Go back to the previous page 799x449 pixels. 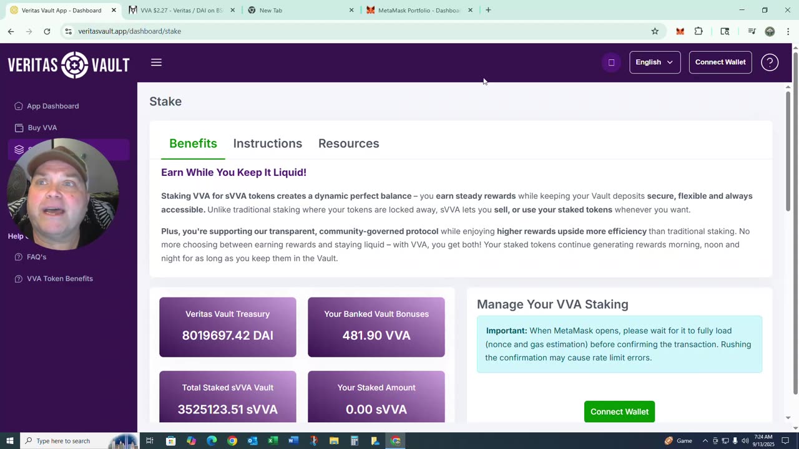[x=11, y=31]
